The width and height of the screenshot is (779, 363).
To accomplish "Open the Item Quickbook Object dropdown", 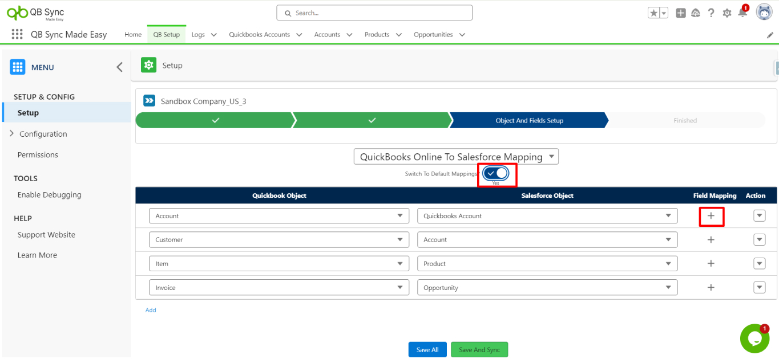I will coord(279,264).
